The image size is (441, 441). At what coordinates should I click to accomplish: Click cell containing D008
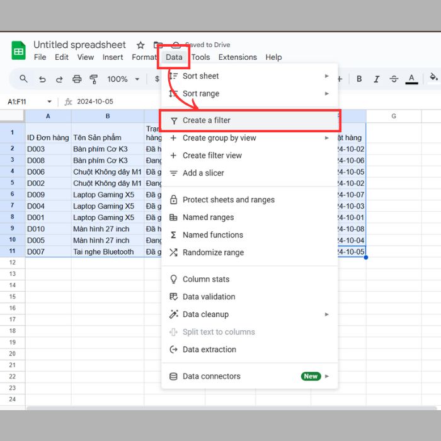tap(48, 161)
